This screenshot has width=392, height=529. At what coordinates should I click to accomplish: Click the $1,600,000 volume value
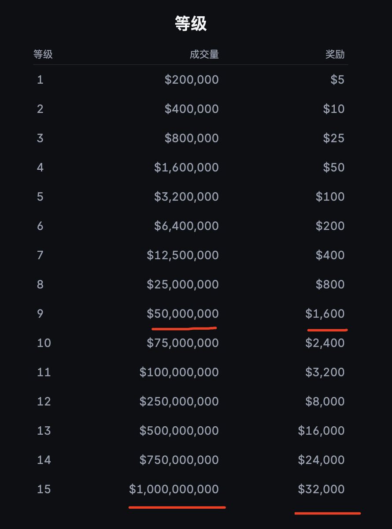(186, 168)
